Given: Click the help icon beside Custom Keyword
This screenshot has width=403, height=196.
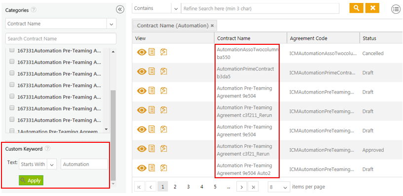Looking at the screenshot, I should pos(47,149).
